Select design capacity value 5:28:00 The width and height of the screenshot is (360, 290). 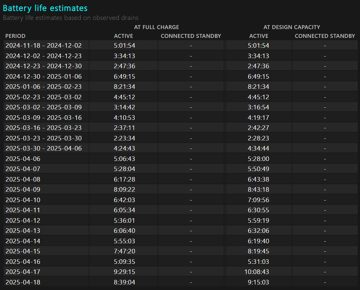click(258, 159)
